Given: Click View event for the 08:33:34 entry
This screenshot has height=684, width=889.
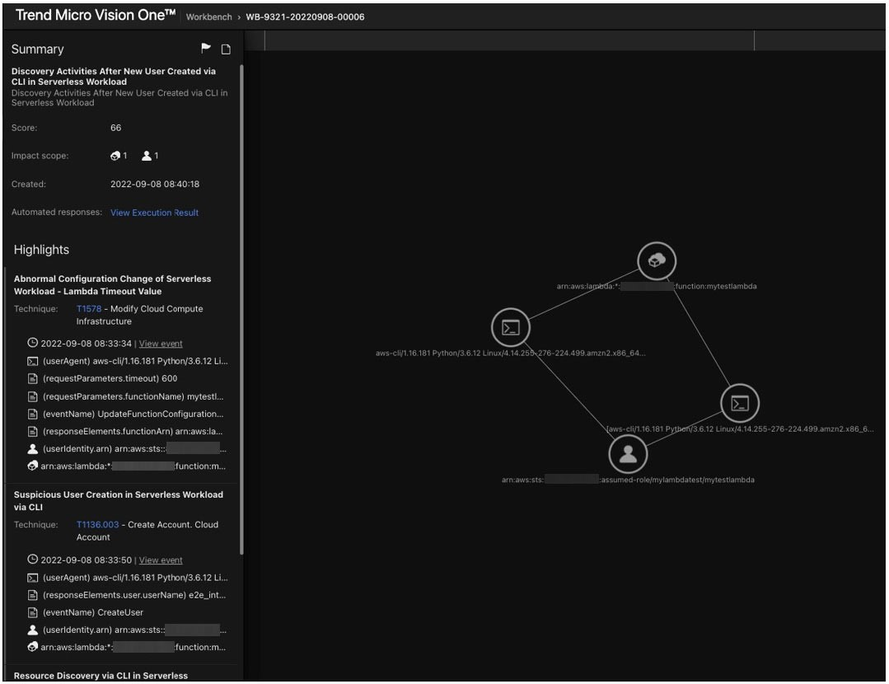Looking at the screenshot, I should (x=161, y=344).
